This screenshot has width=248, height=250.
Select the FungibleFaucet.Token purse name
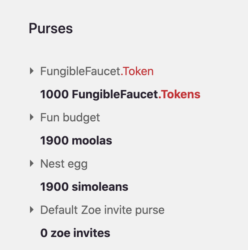point(97,71)
